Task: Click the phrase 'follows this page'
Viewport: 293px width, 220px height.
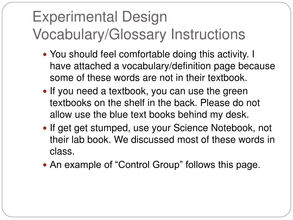Action: (x=223, y=165)
